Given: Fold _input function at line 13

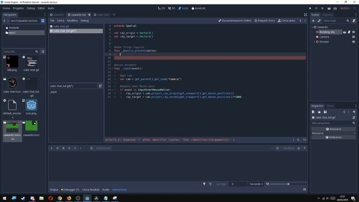Looking at the screenshot, I should tap(112, 68).
